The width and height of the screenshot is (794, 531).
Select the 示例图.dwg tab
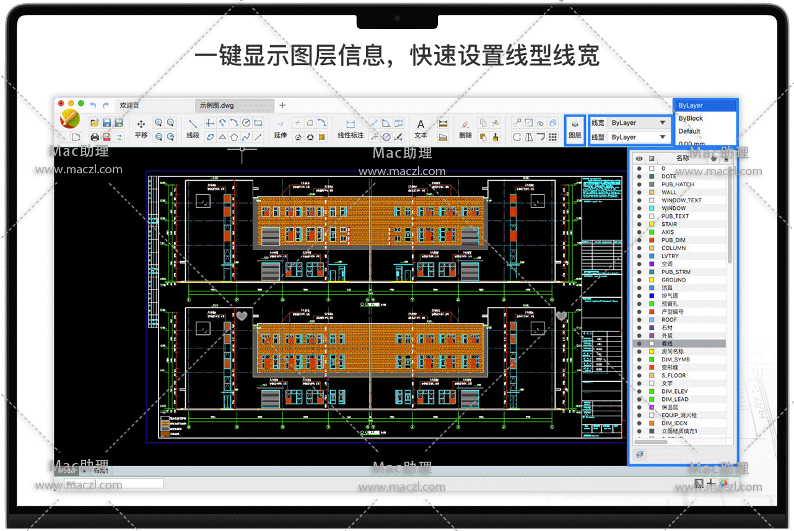(x=217, y=105)
